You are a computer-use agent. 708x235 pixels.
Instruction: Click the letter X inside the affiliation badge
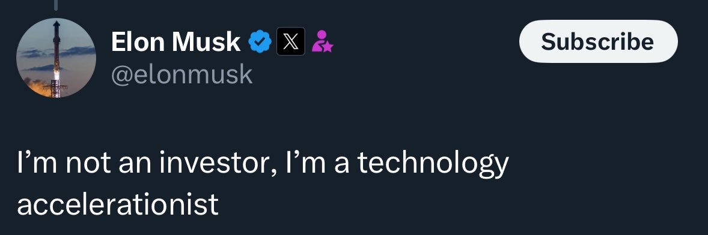(290, 42)
